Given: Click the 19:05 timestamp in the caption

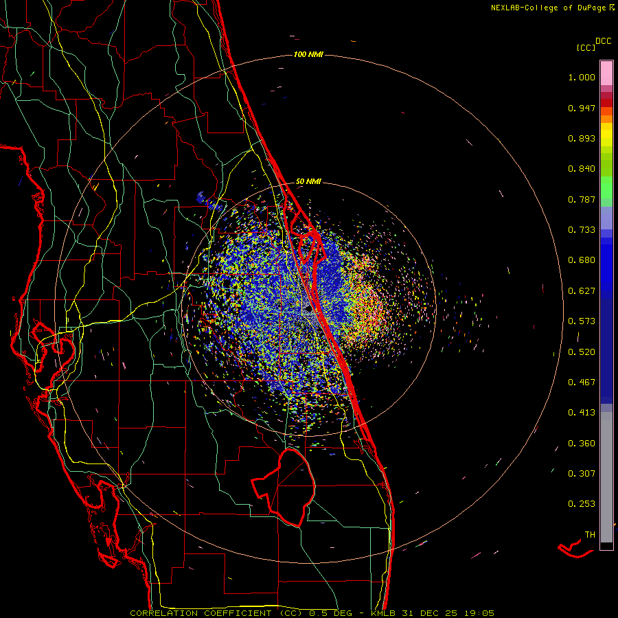Looking at the screenshot, I should [x=479, y=613].
